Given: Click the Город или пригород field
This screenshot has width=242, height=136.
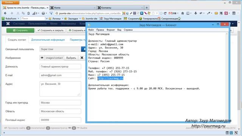Looking at the screenshot, I should tap(60, 102).
